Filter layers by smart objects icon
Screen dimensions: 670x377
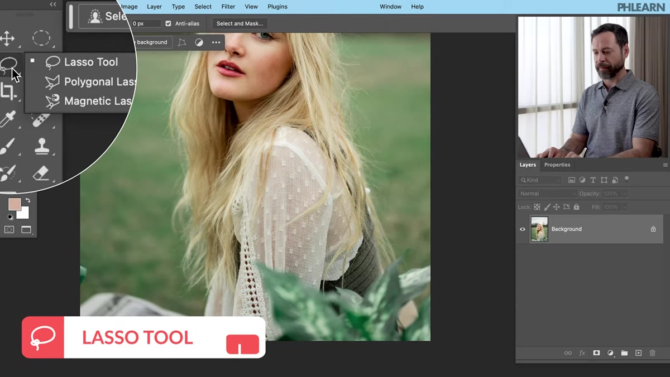click(615, 180)
